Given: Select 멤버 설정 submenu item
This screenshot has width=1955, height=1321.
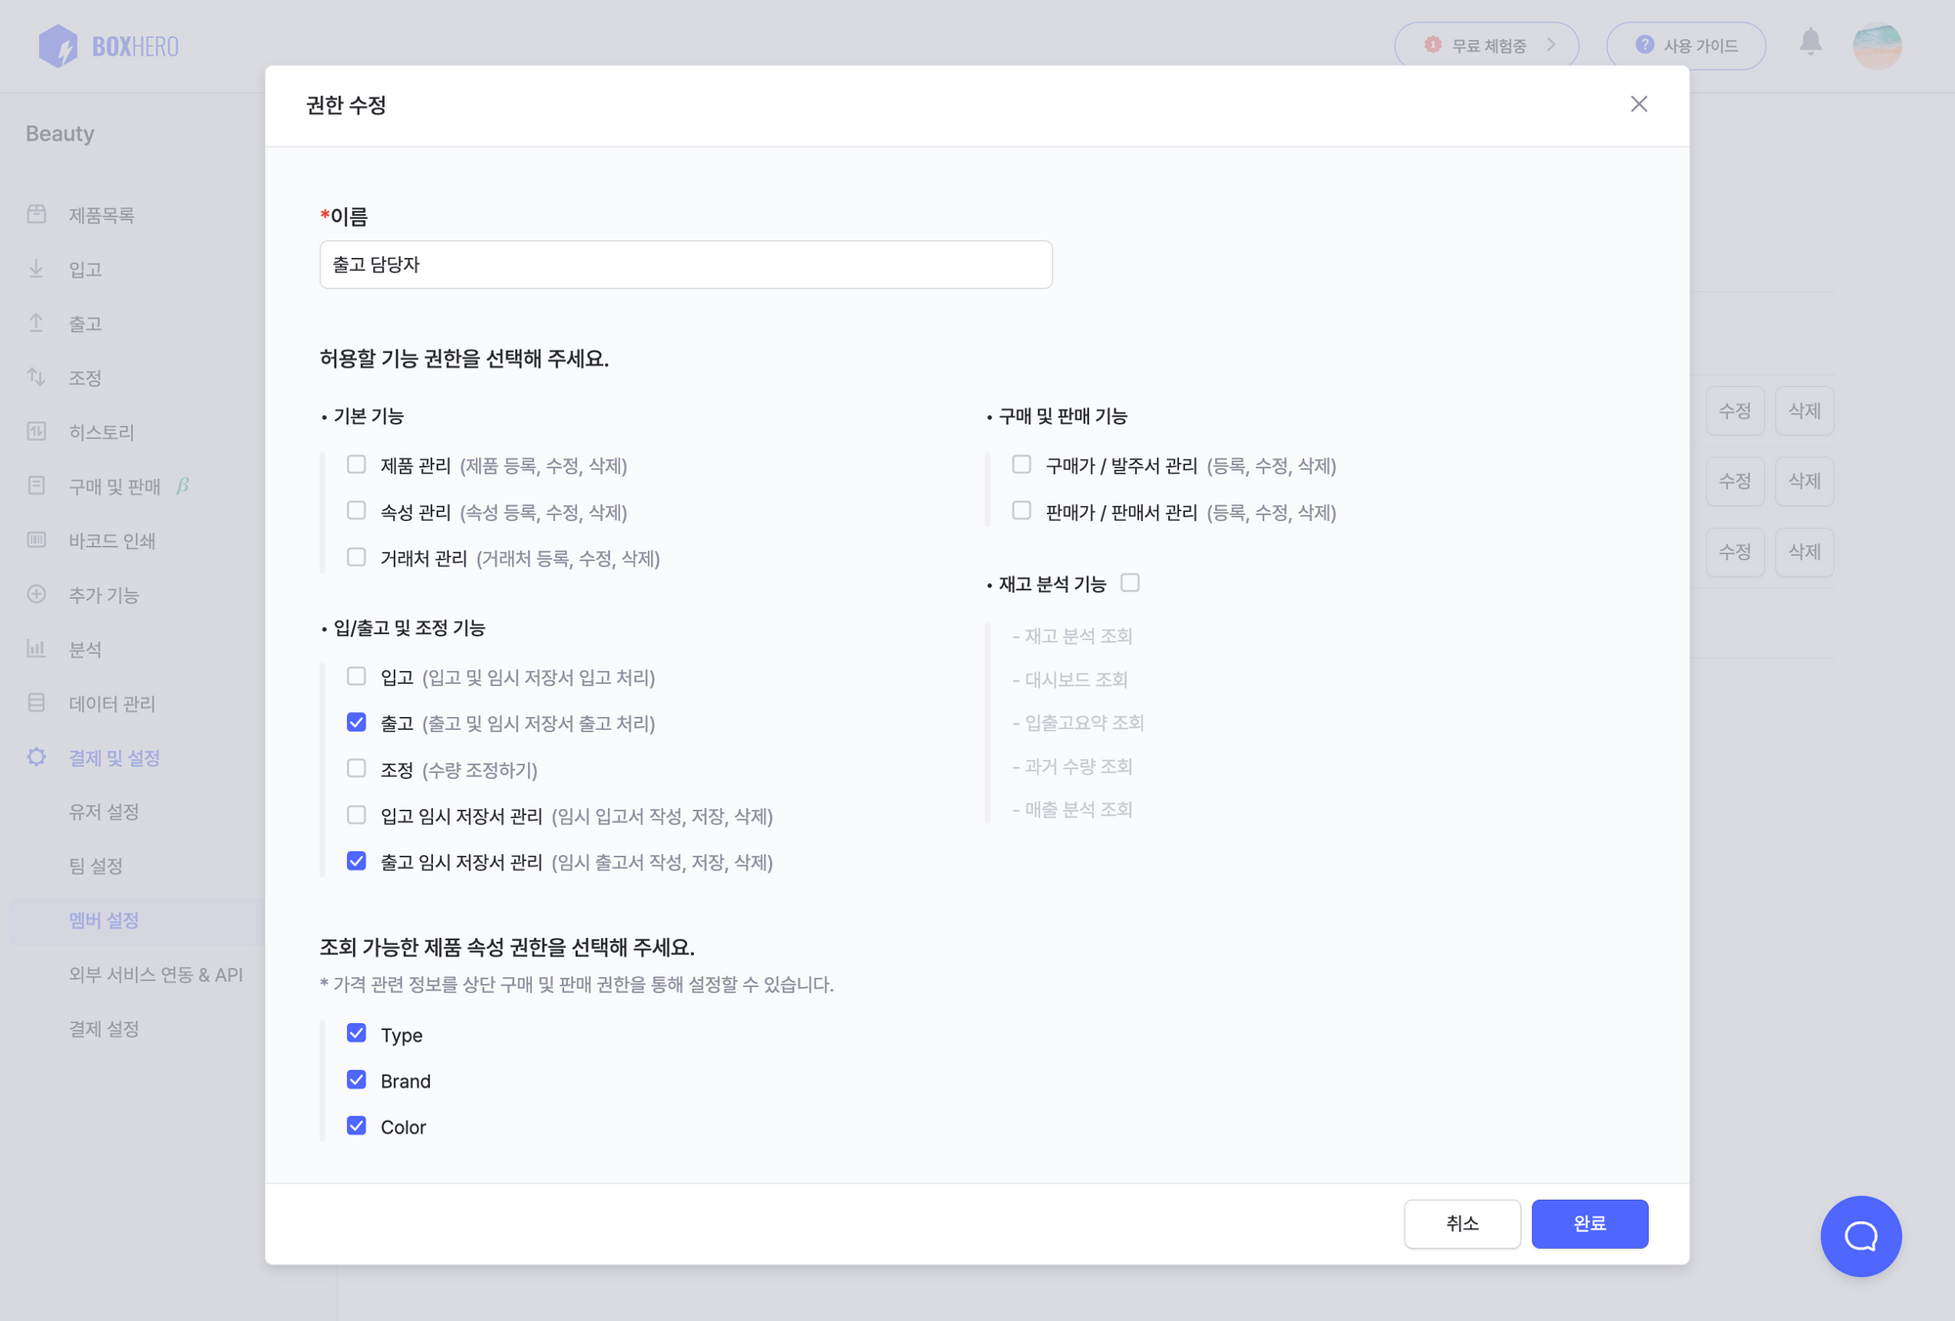Looking at the screenshot, I should (104, 920).
